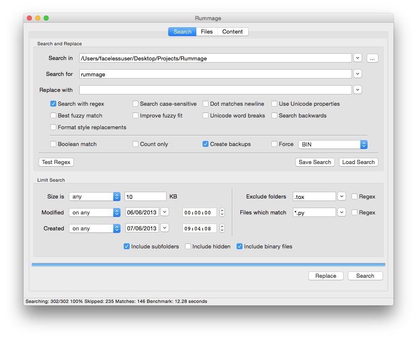Switch to the Content tab
Screen dimensions: 417x339
click(x=232, y=31)
